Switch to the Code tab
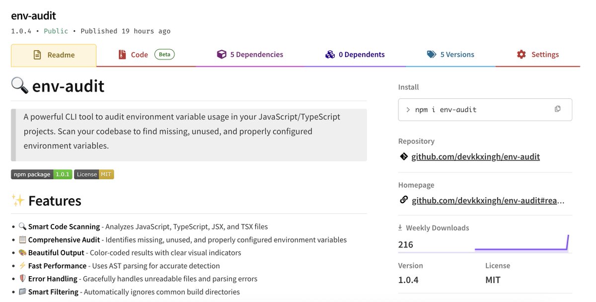The height and width of the screenshot is (302, 596). point(146,55)
